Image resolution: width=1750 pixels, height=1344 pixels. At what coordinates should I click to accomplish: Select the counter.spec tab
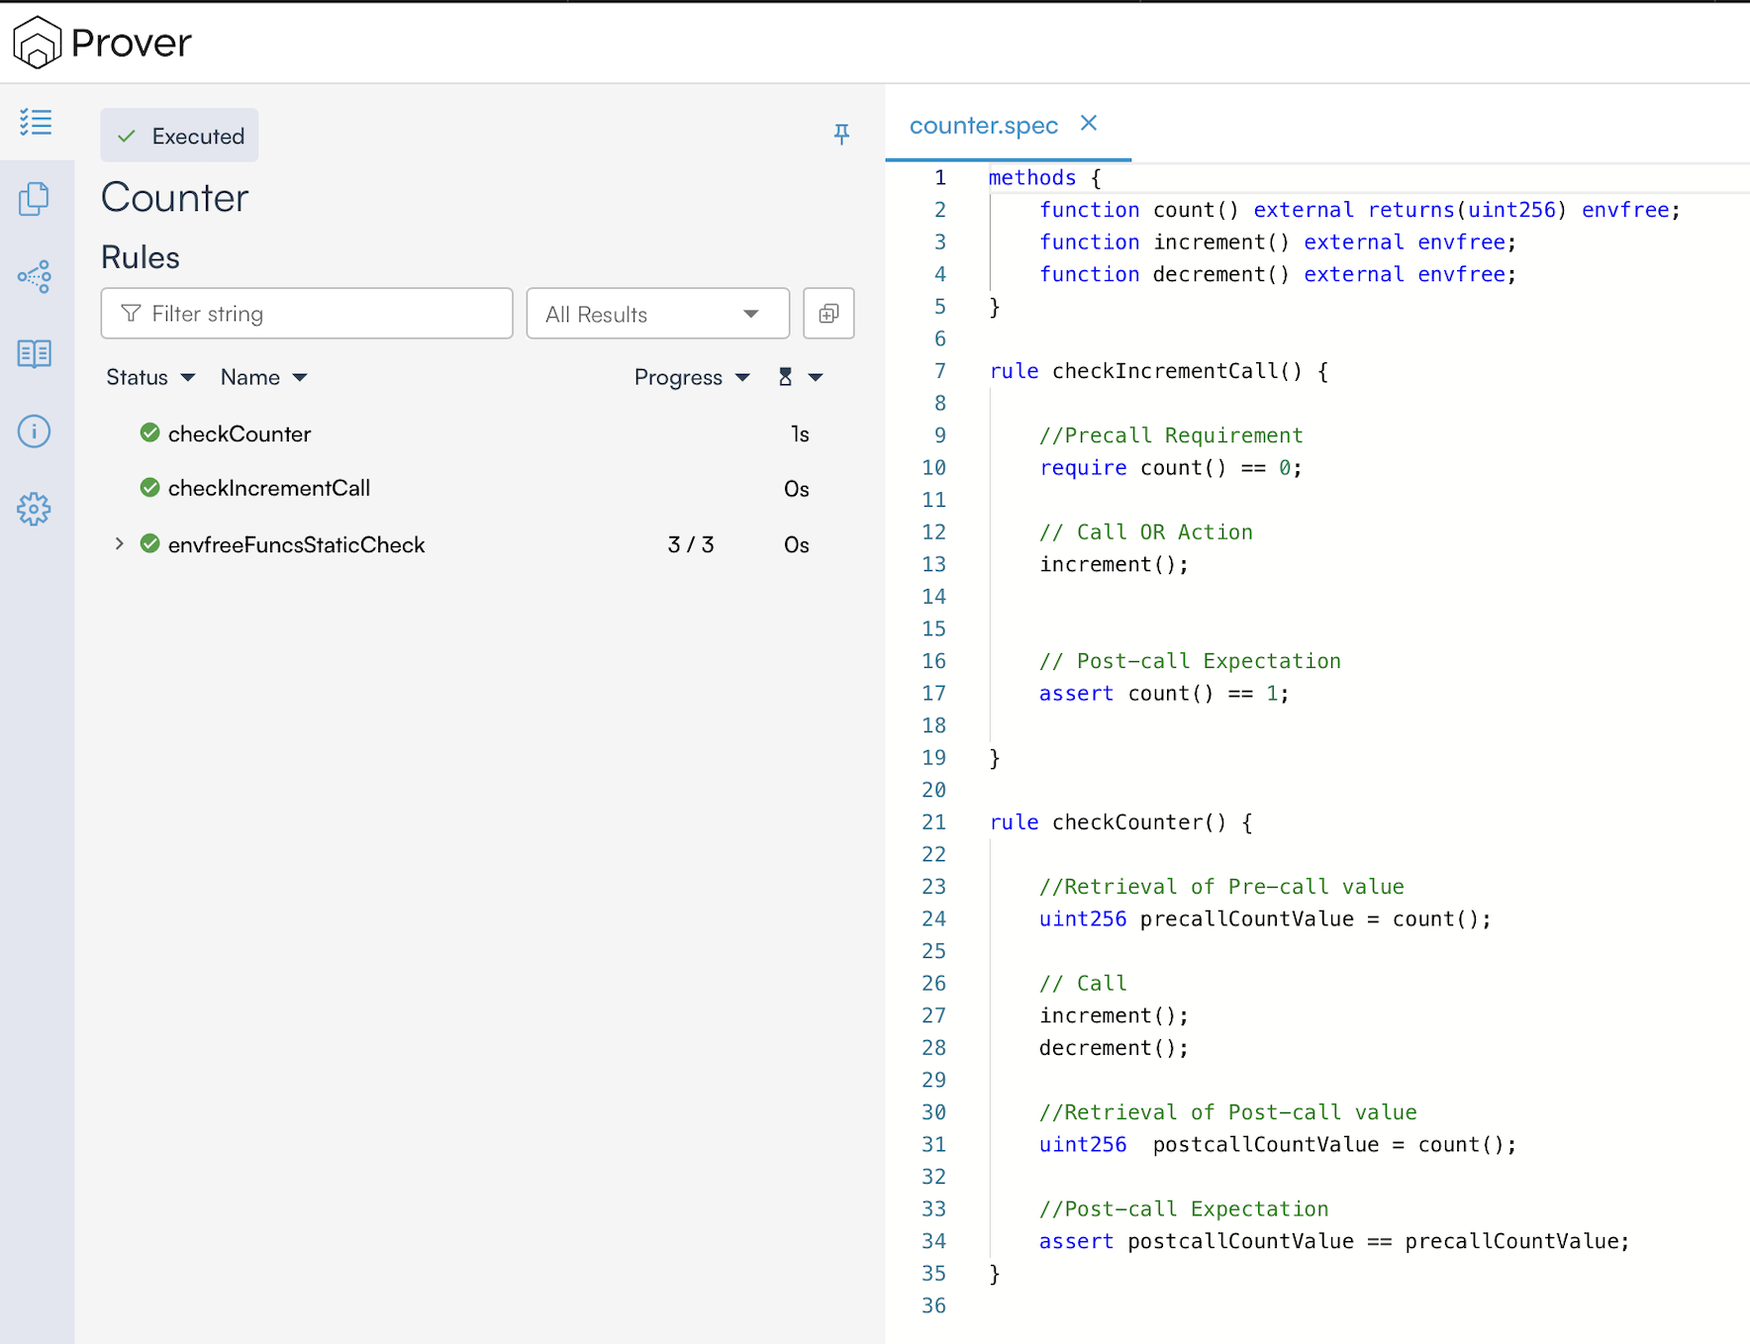tap(983, 126)
